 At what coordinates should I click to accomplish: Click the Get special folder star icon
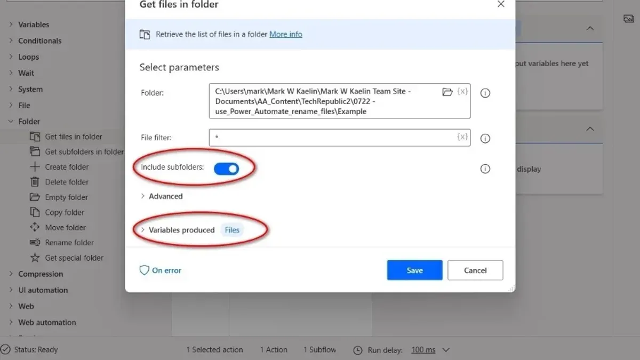[35, 258]
